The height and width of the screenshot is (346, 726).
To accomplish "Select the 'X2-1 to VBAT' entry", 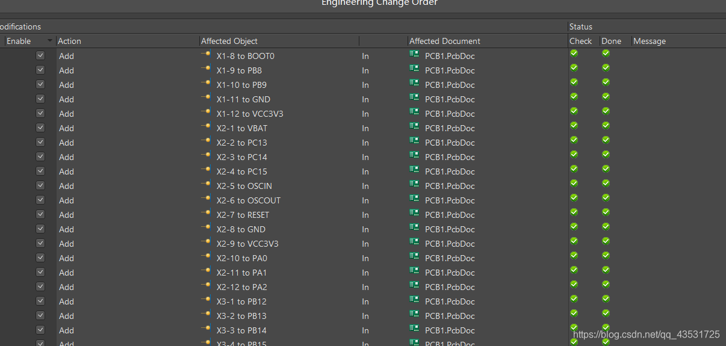I will 242,128.
